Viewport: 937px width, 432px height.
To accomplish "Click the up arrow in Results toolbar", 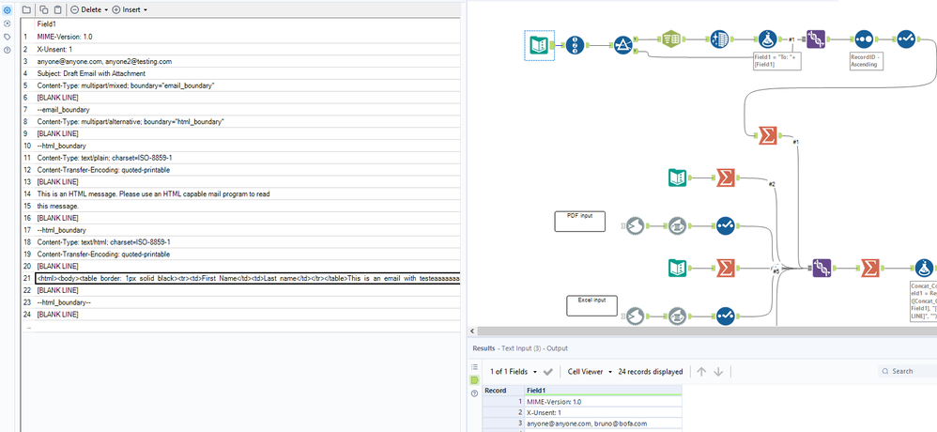I will [x=701, y=372].
